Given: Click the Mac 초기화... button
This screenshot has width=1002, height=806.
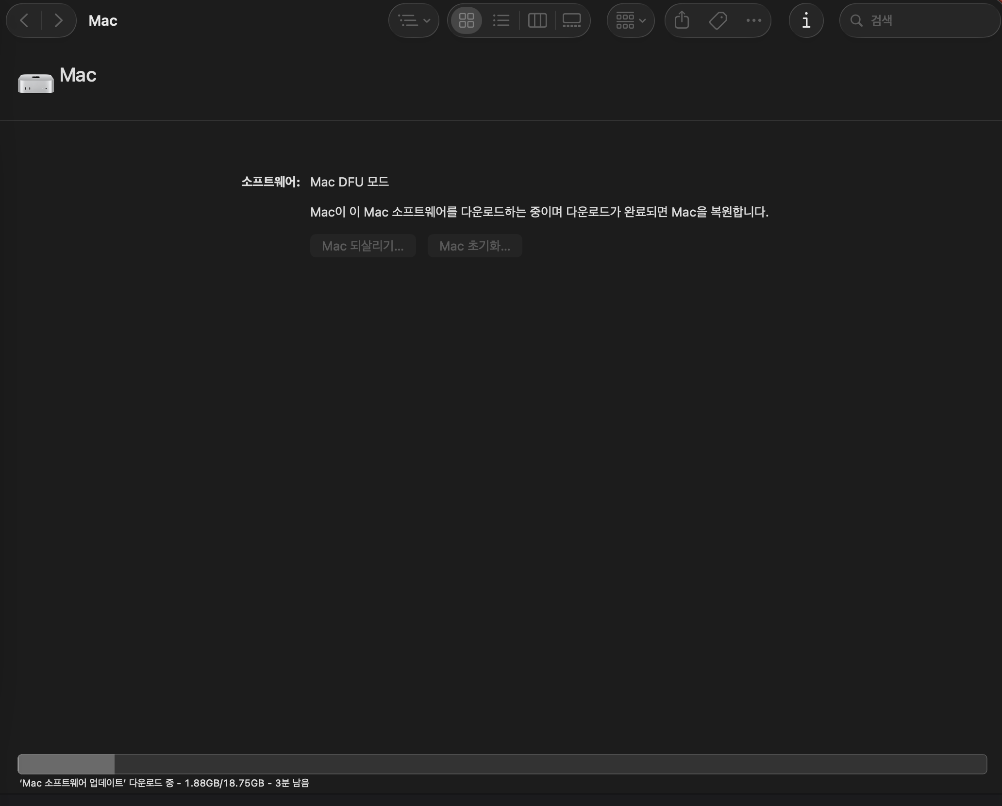Looking at the screenshot, I should click(474, 246).
